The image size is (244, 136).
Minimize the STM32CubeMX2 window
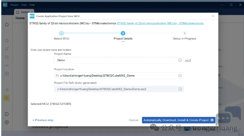tap(222, 5)
